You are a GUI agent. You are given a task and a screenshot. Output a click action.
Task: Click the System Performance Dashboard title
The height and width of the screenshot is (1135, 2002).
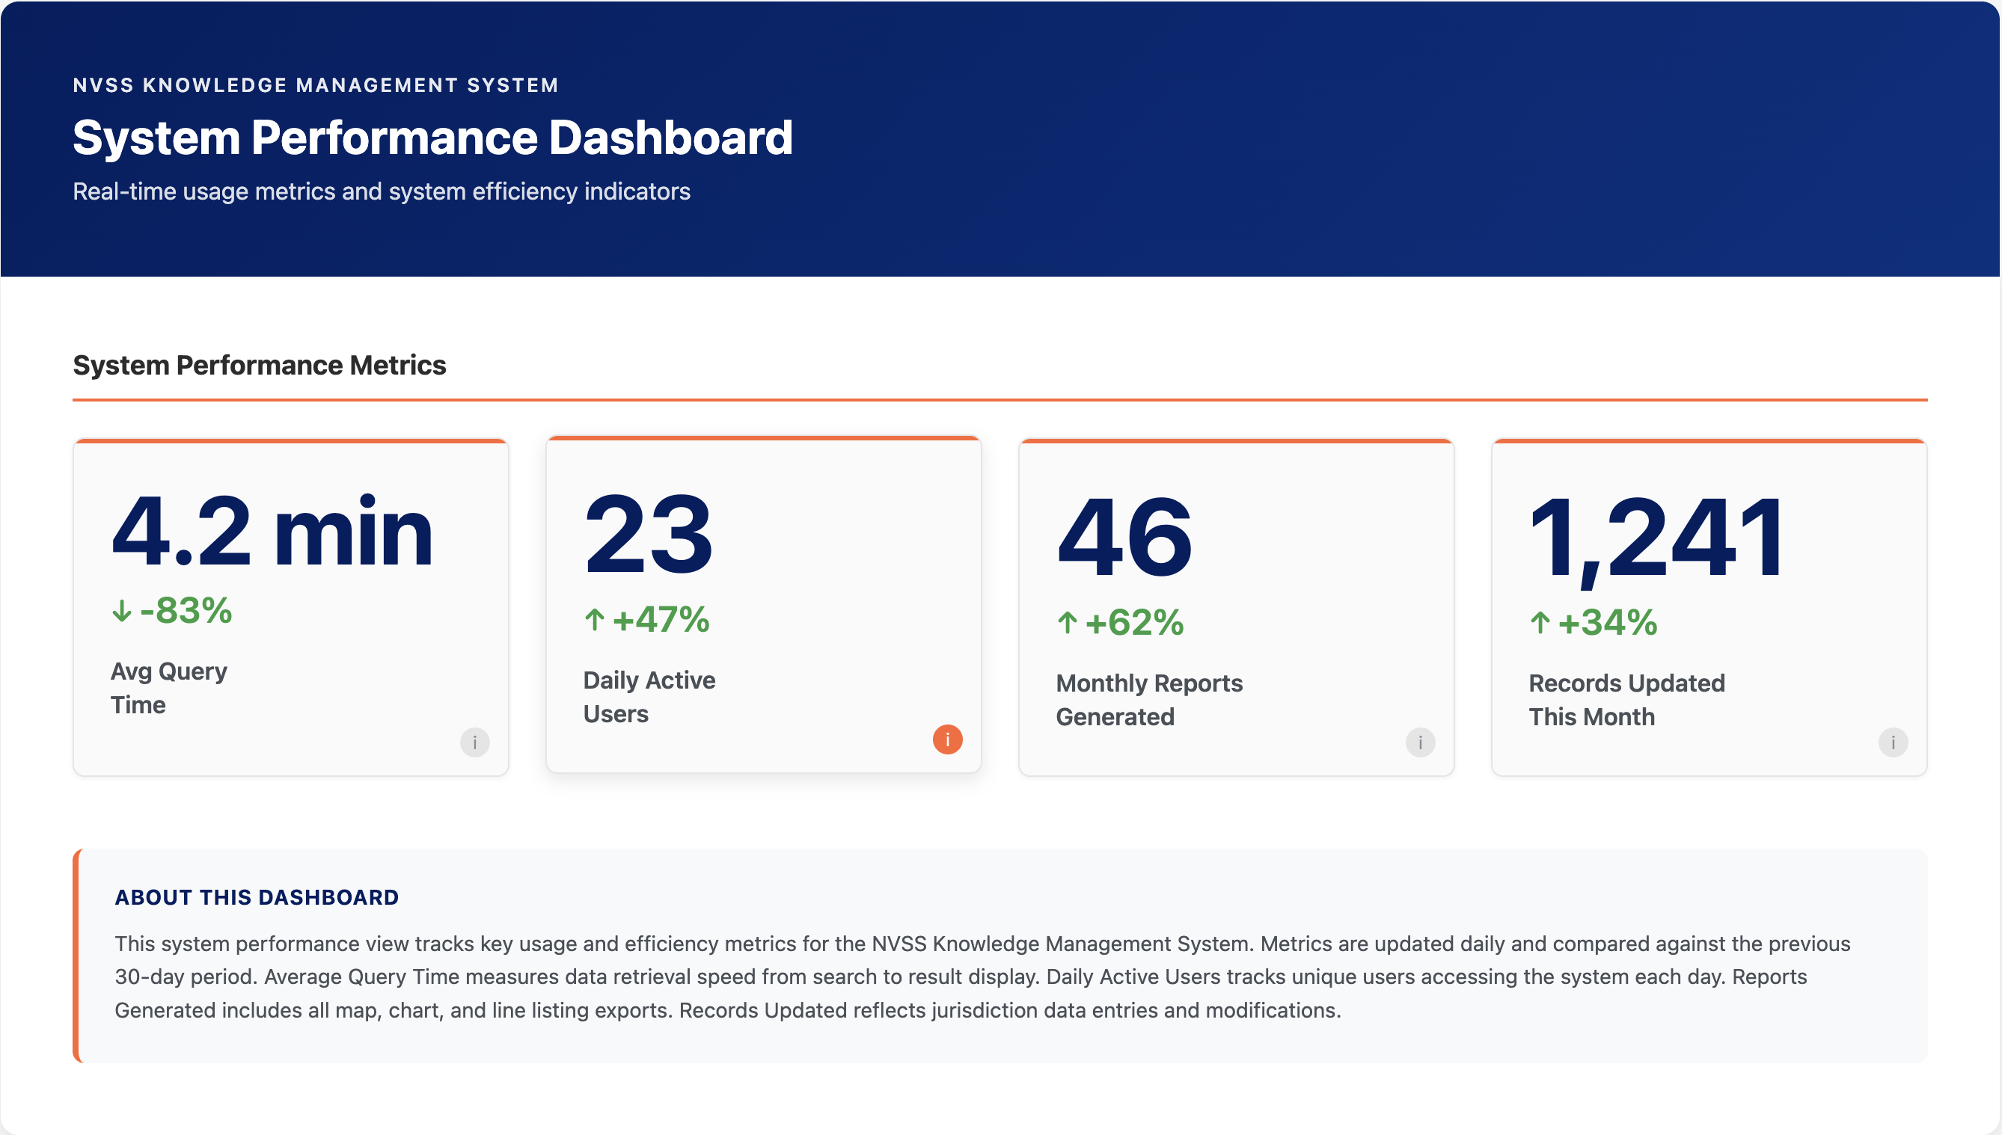coord(433,138)
